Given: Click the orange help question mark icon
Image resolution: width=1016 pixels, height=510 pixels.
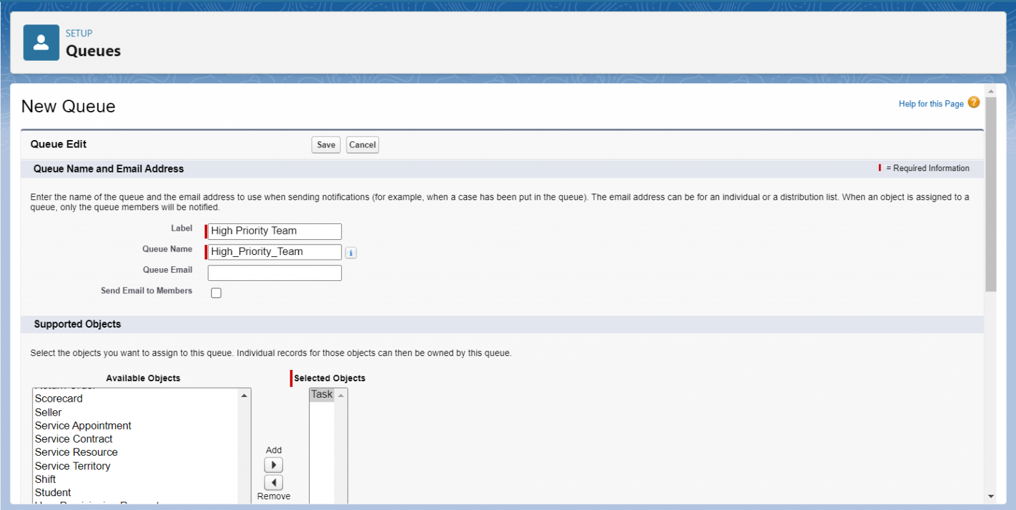Looking at the screenshot, I should pos(973,102).
